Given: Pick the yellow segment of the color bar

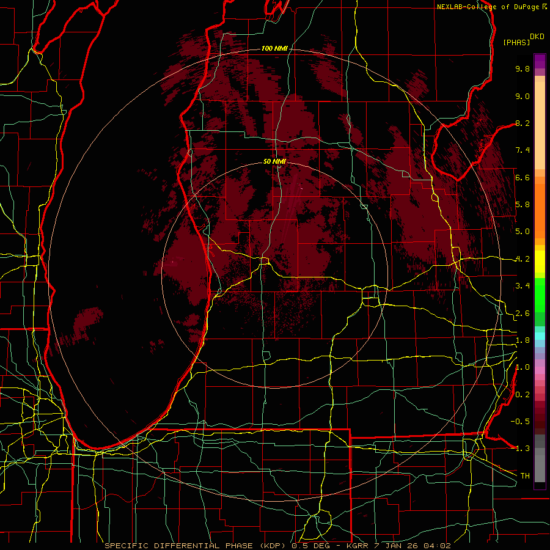Looking at the screenshot, I should point(540,262).
